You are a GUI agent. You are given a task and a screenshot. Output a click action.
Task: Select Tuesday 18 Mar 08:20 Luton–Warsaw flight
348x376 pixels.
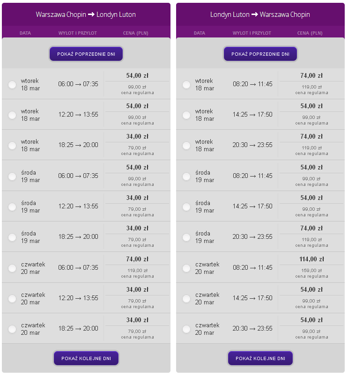tap(186, 85)
